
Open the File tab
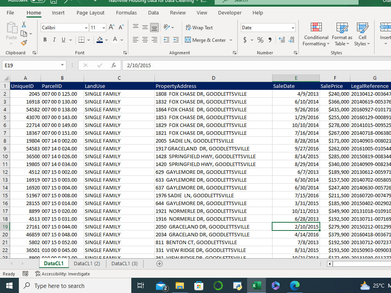pos(10,13)
